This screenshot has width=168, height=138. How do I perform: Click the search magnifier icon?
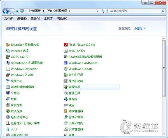click(163, 11)
